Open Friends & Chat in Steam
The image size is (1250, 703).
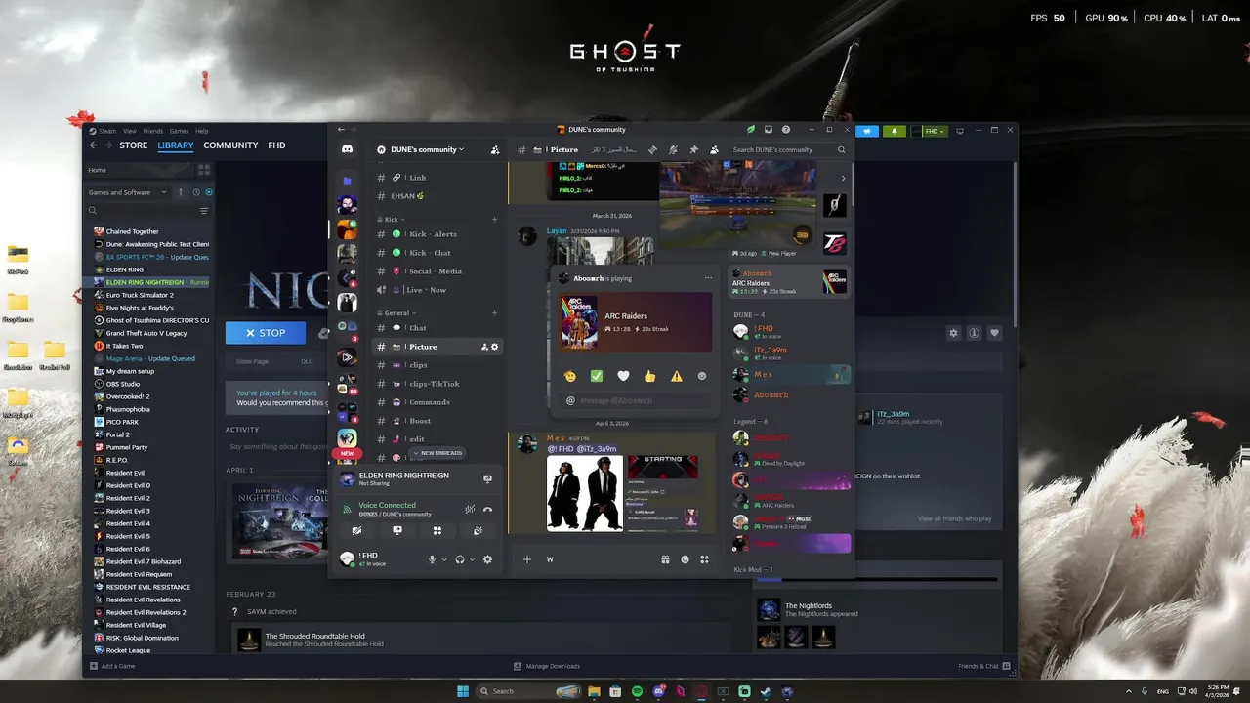click(984, 666)
